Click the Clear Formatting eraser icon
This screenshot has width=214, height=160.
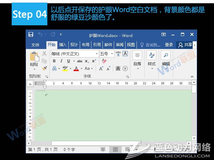[x=104, y=61]
